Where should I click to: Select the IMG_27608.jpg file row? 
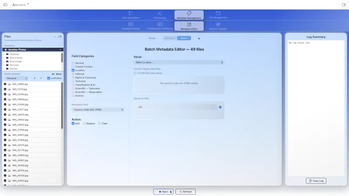[32, 130]
